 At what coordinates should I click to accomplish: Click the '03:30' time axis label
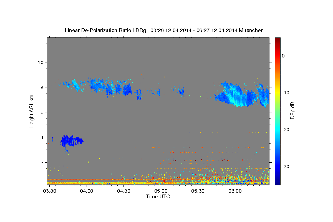[x=49, y=191]
